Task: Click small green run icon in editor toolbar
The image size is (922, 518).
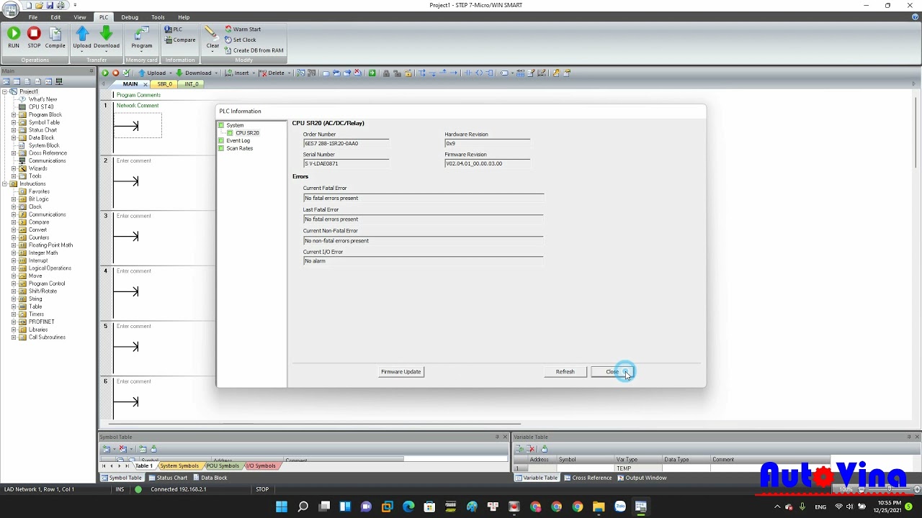Action: pos(105,73)
